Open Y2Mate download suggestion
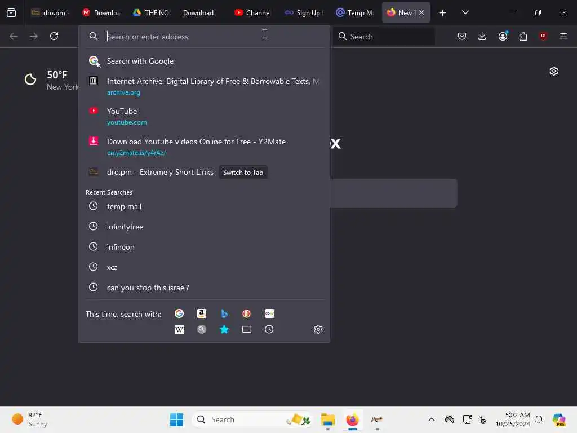 click(204, 147)
